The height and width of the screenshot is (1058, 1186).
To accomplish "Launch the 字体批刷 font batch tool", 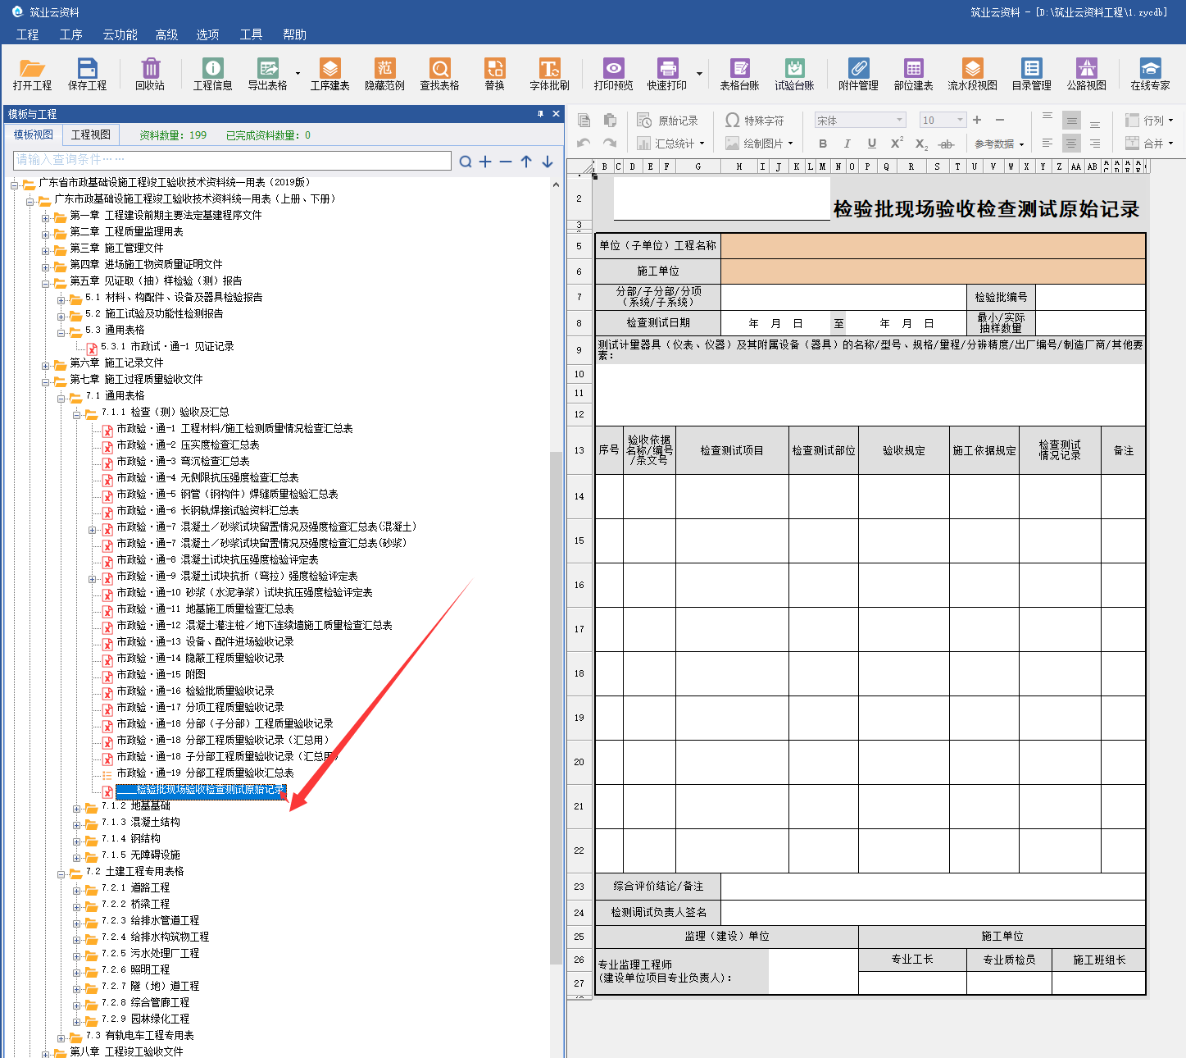I will [x=549, y=74].
